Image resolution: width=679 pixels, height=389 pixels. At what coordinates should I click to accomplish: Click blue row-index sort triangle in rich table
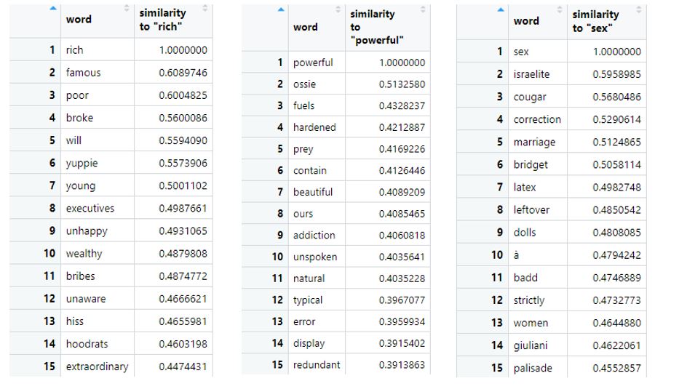tap(52, 8)
